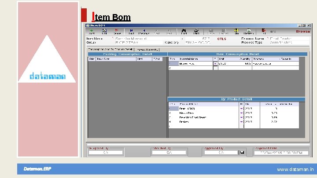Click the Print toolbar icon
Screen dimensions: 317x178
coord(196,32)
